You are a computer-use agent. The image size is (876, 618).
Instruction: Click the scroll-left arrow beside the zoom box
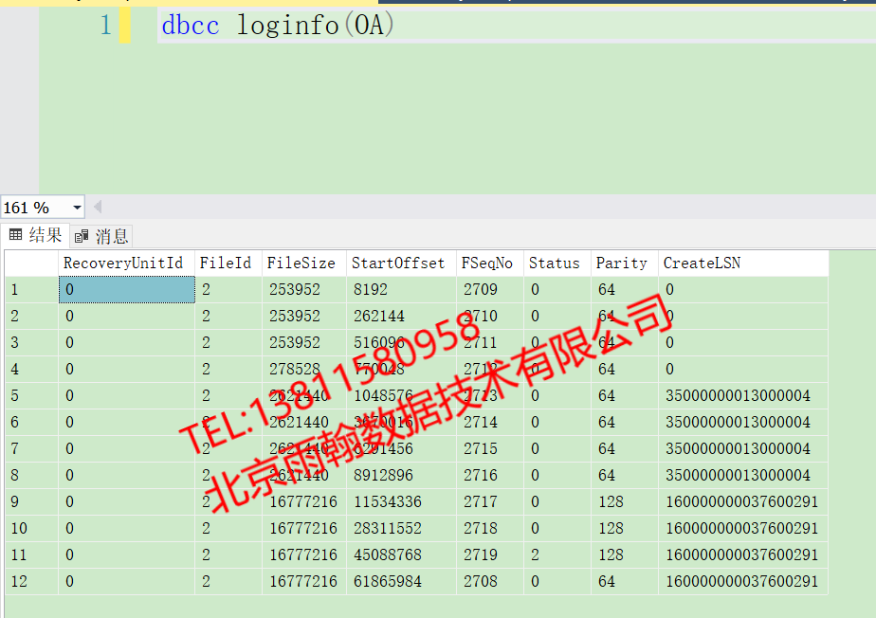coord(98,208)
